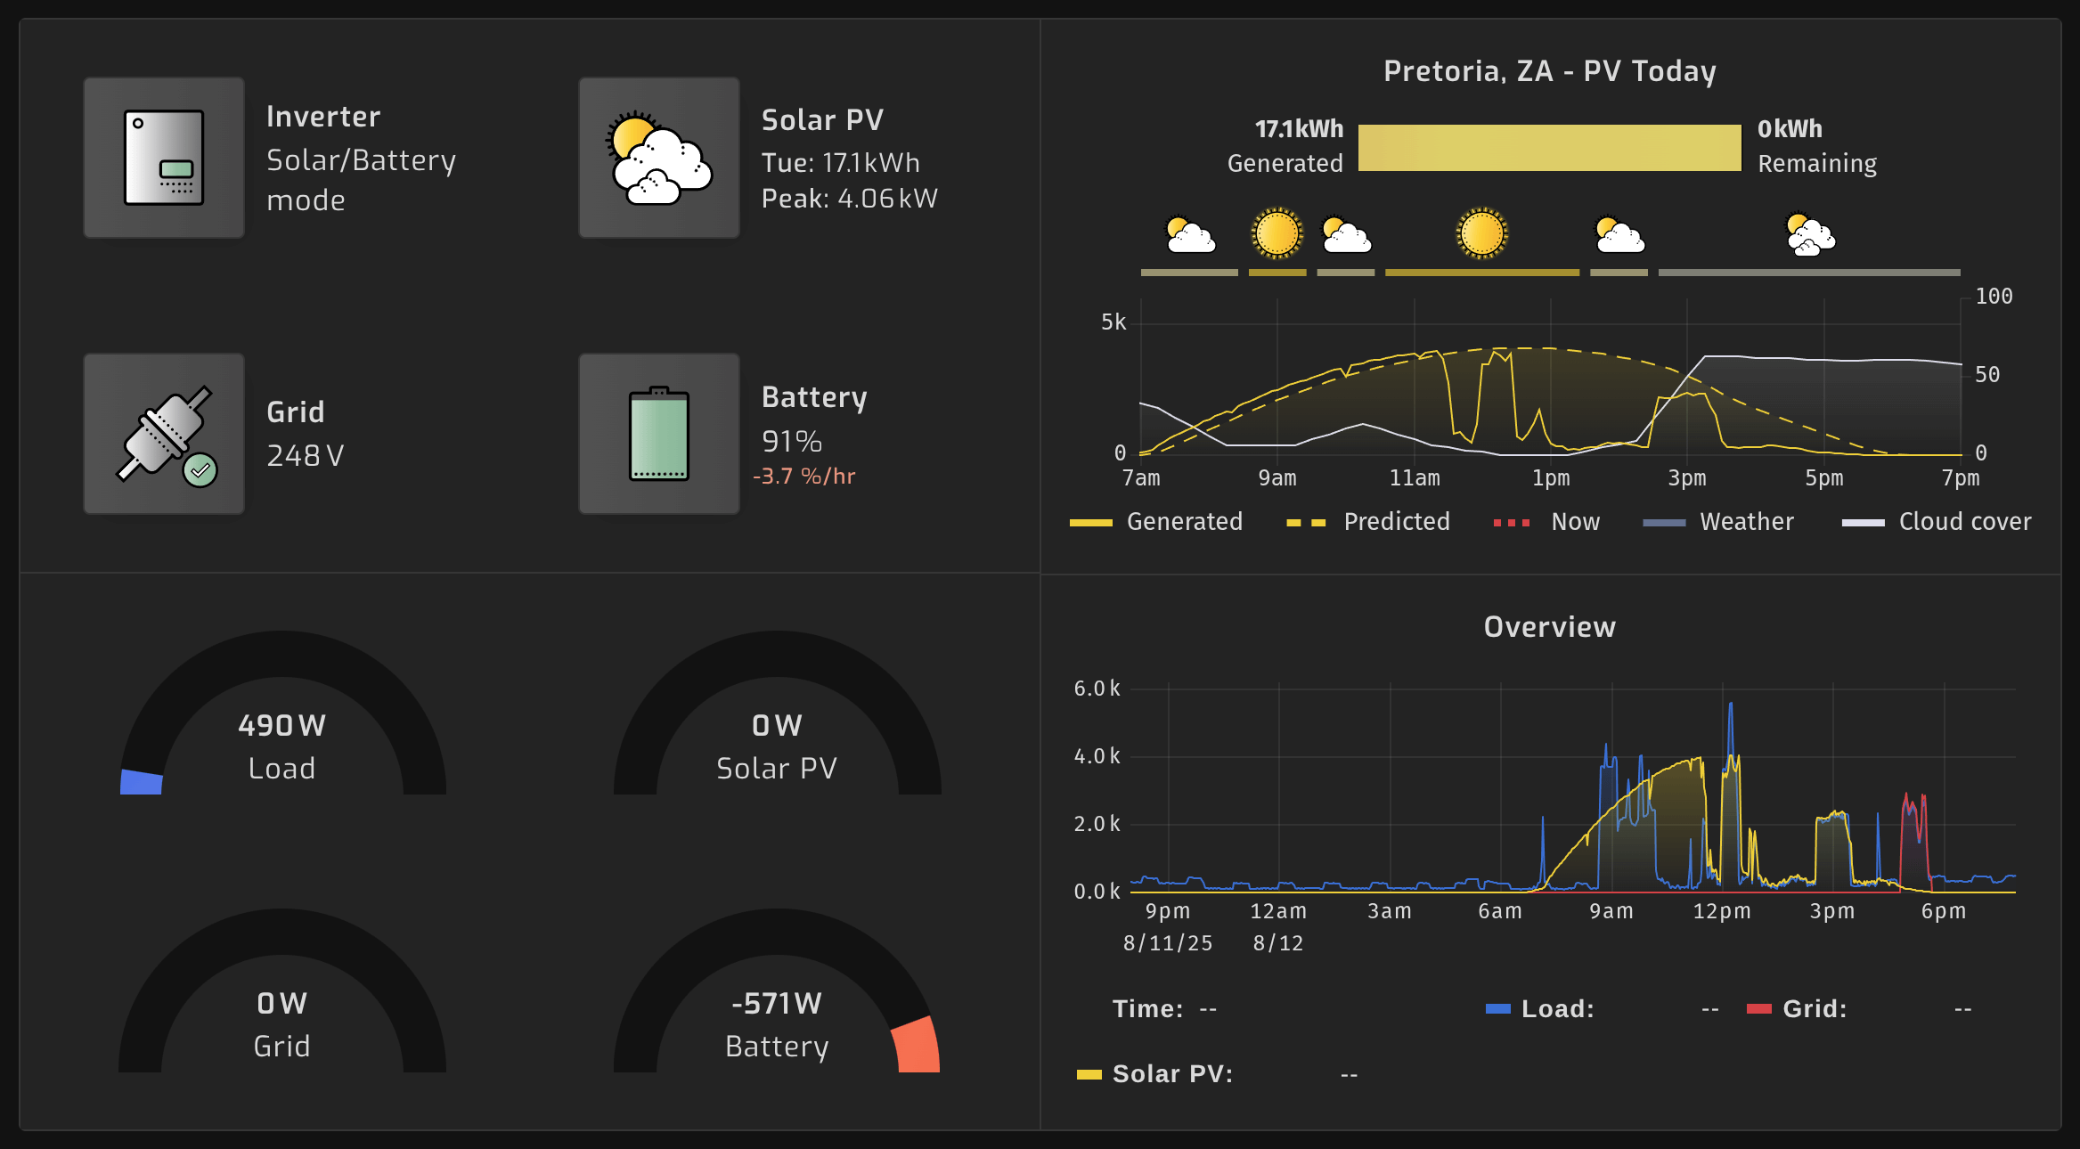Click the Inverter icon
Image resolution: width=2080 pixels, height=1149 pixels.
click(164, 158)
